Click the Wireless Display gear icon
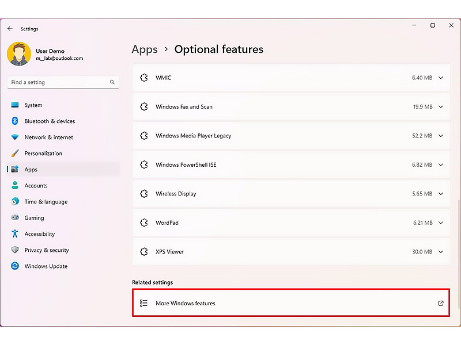The image size is (461, 345). pos(144,194)
